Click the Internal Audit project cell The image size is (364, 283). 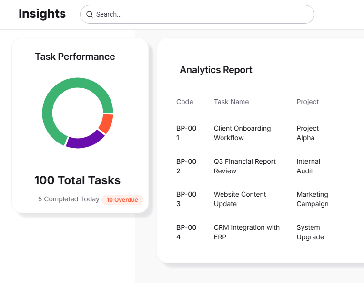[308, 166]
